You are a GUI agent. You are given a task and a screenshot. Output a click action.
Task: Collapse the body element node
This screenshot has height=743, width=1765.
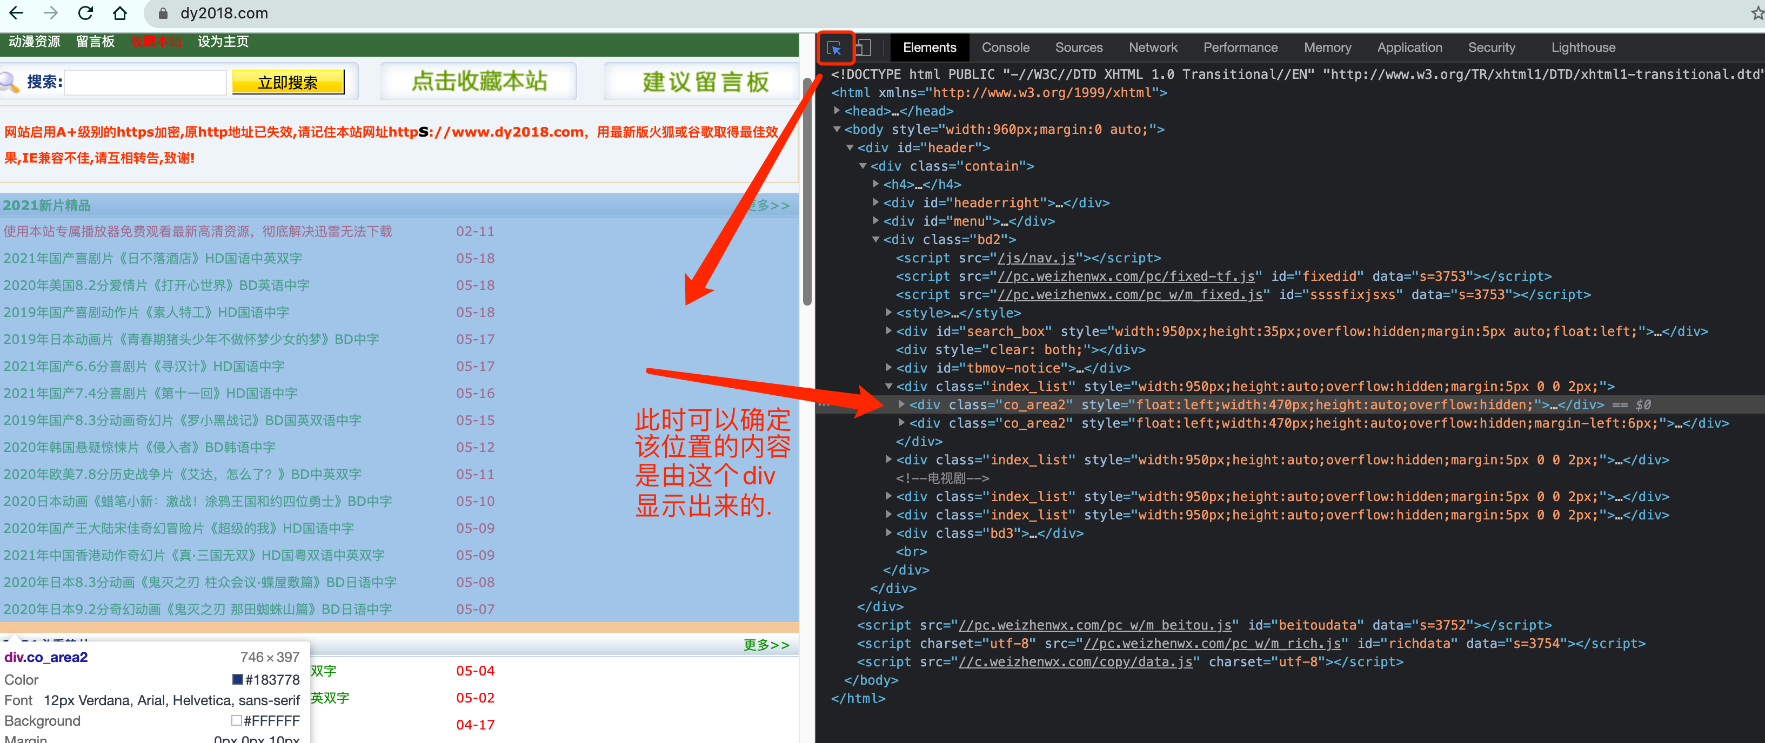pyautogui.click(x=837, y=129)
